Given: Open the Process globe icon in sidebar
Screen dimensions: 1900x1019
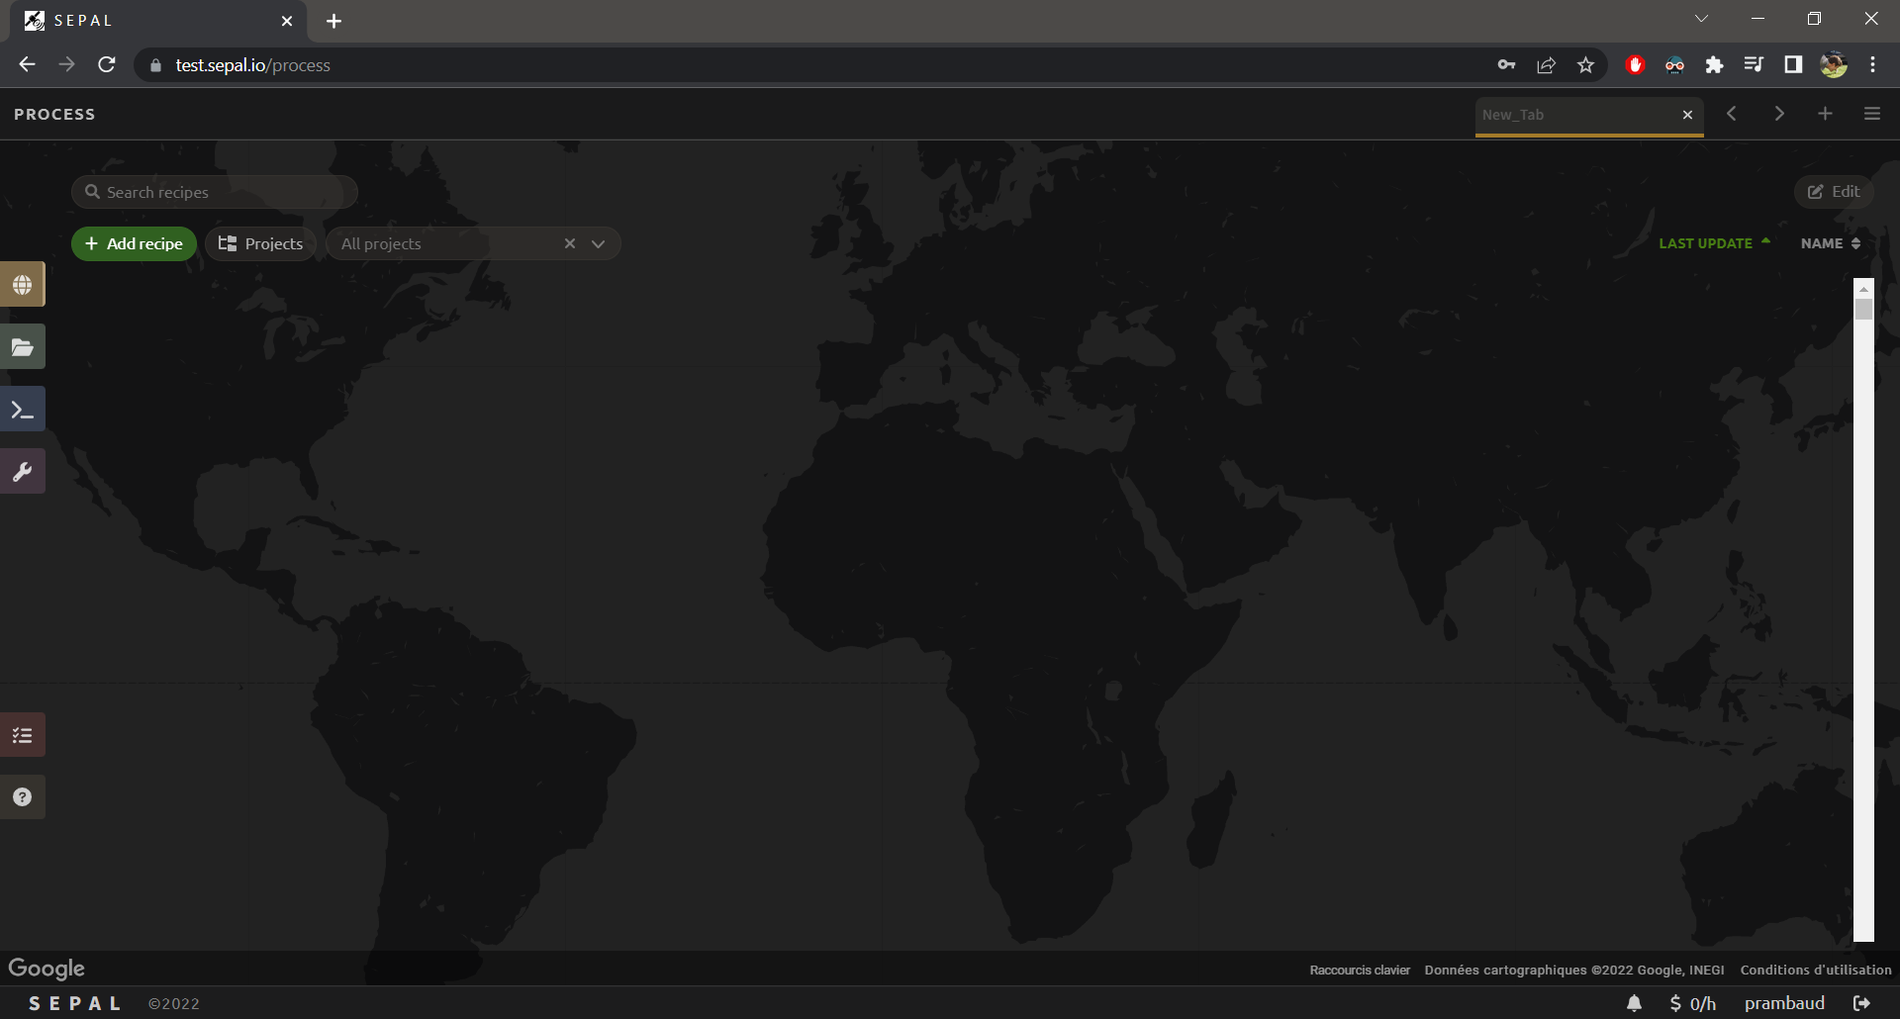Looking at the screenshot, I should tap(22, 285).
